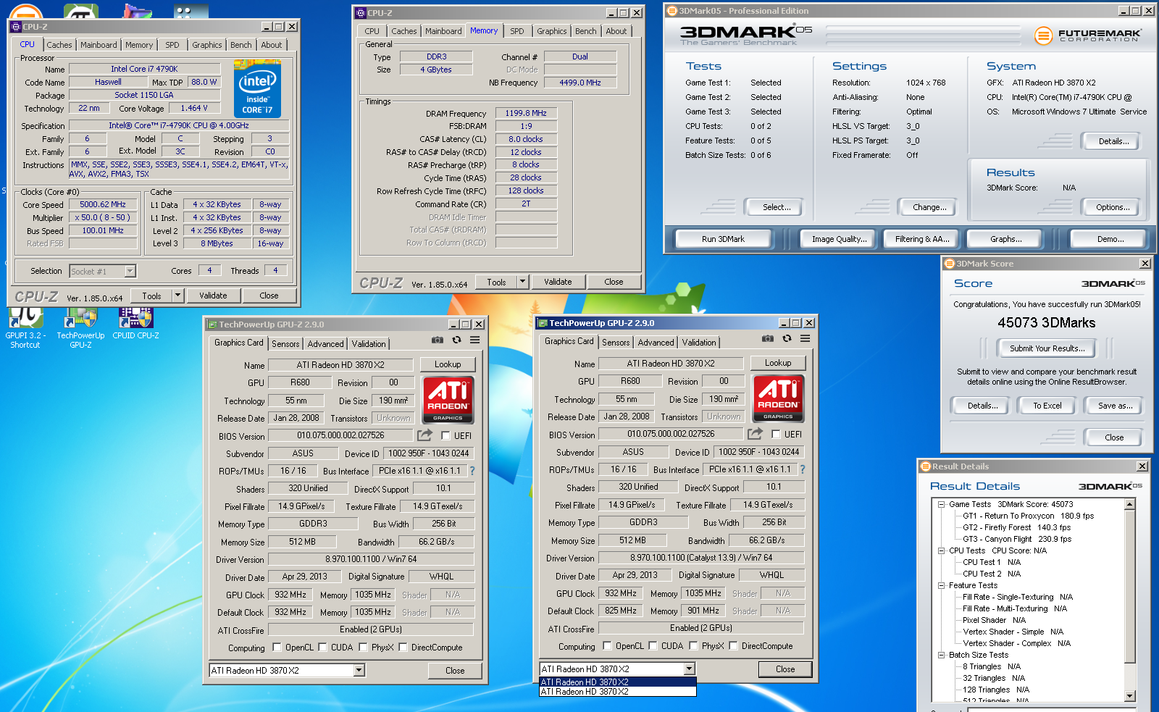
Task: Open the hamburger menu in right GPU-Z window
Action: [x=805, y=338]
